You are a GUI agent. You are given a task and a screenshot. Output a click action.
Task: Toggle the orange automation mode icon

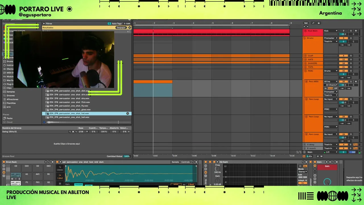point(304,156)
